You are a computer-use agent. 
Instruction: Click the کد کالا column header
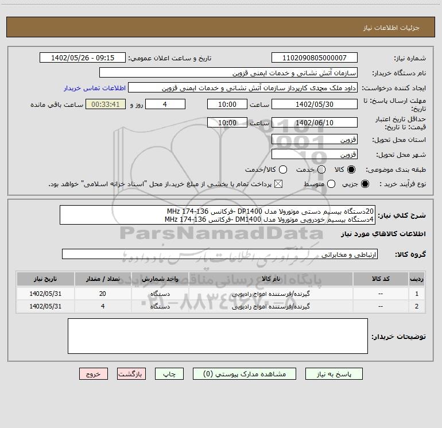coord(381,279)
